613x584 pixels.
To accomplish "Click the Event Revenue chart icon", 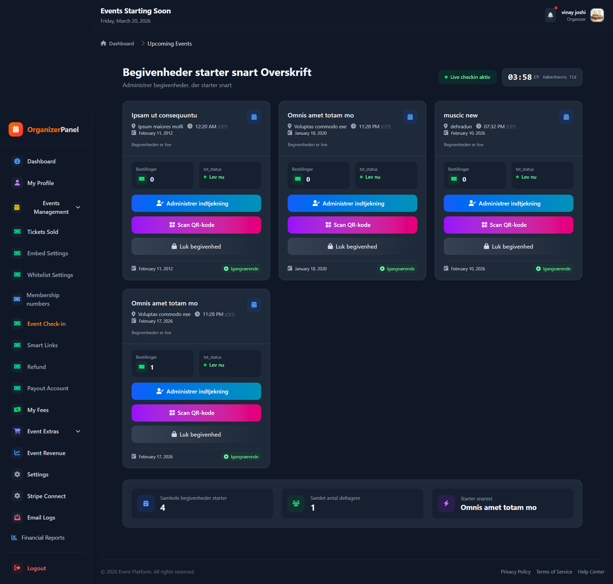I will pos(17,453).
